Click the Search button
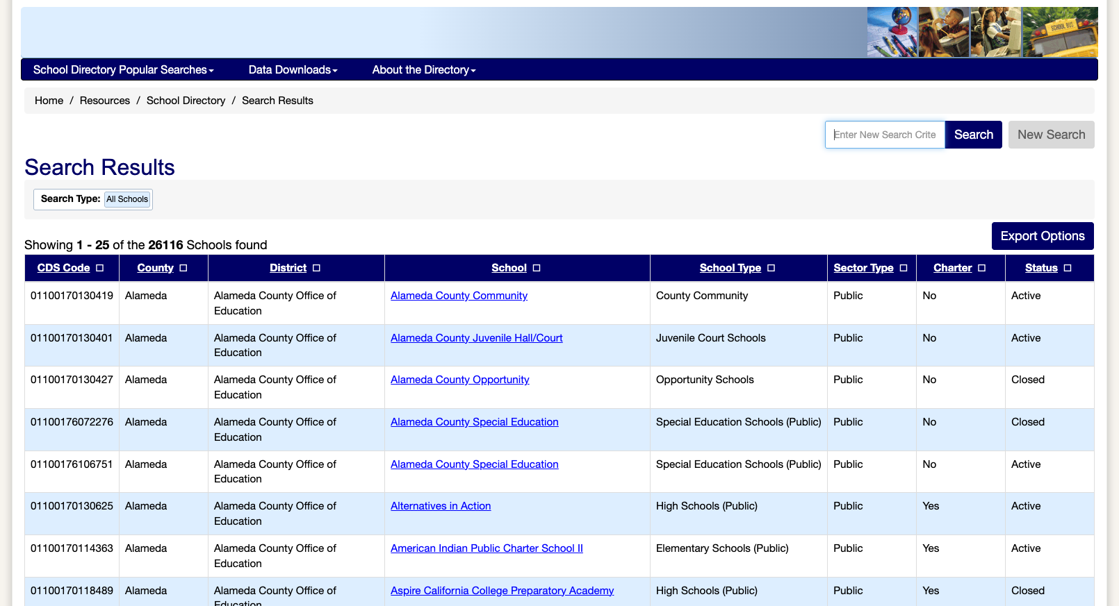 pyautogui.click(x=973, y=135)
